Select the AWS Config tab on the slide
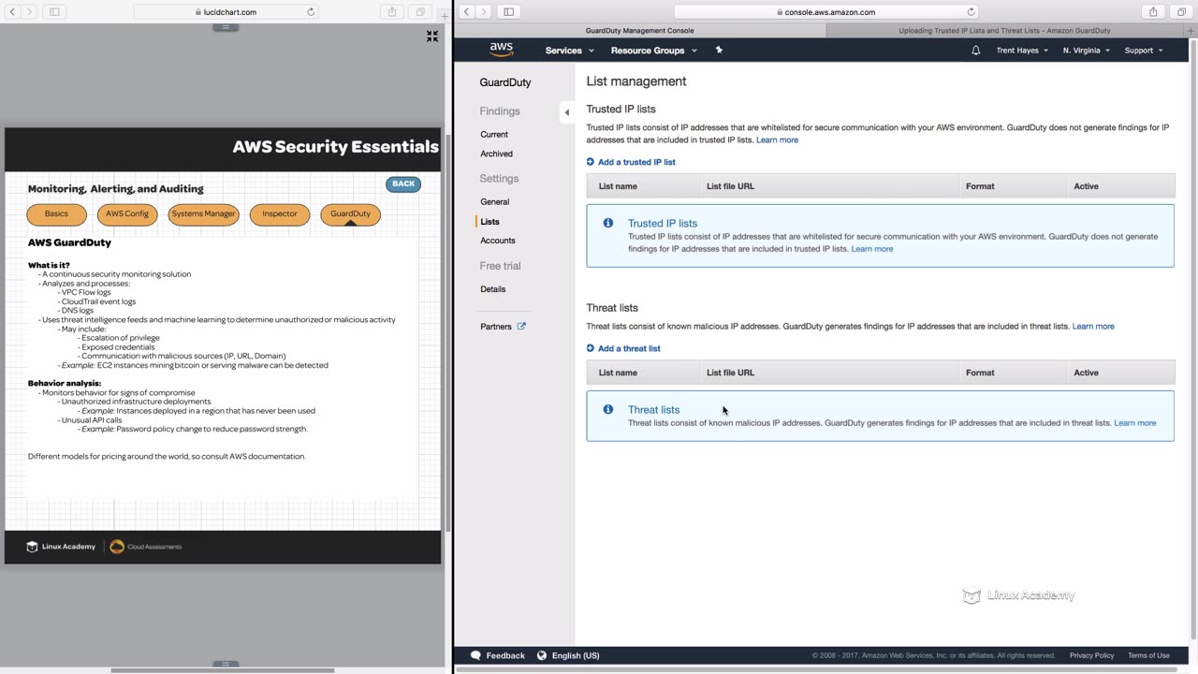 point(127,214)
